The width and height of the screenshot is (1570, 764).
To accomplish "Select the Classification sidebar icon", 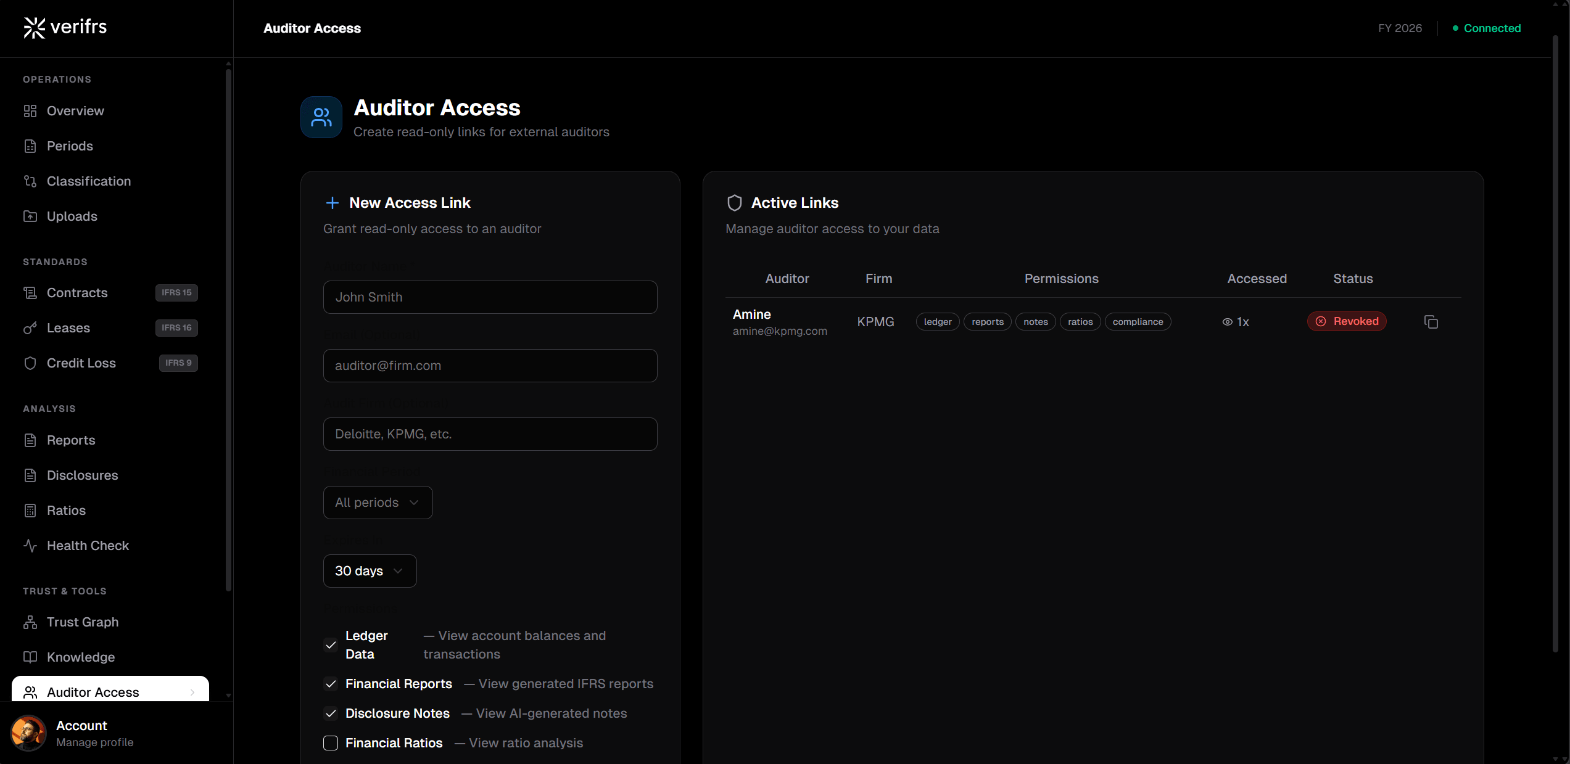I will pos(30,181).
